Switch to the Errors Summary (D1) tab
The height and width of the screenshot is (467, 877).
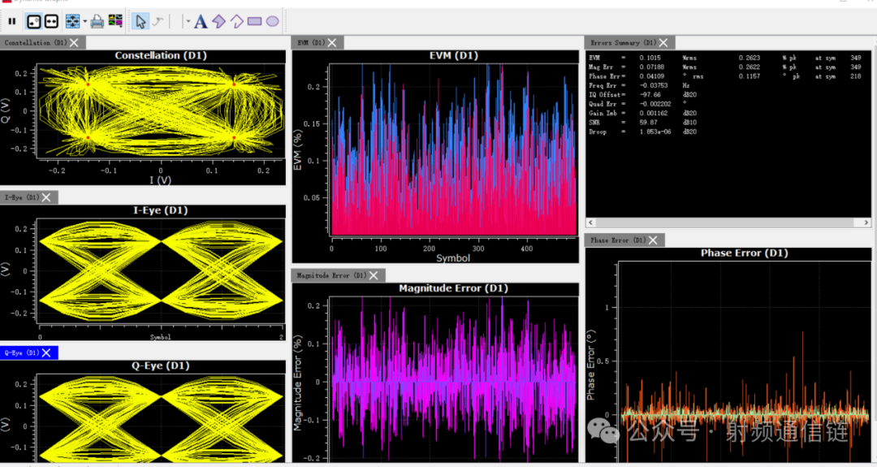(623, 42)
